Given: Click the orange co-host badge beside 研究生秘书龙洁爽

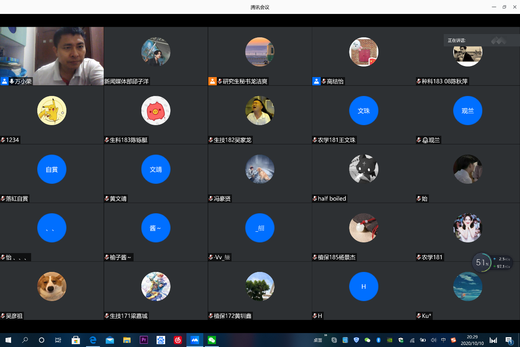Looking at the screenshot, I should tap(212, 81).
